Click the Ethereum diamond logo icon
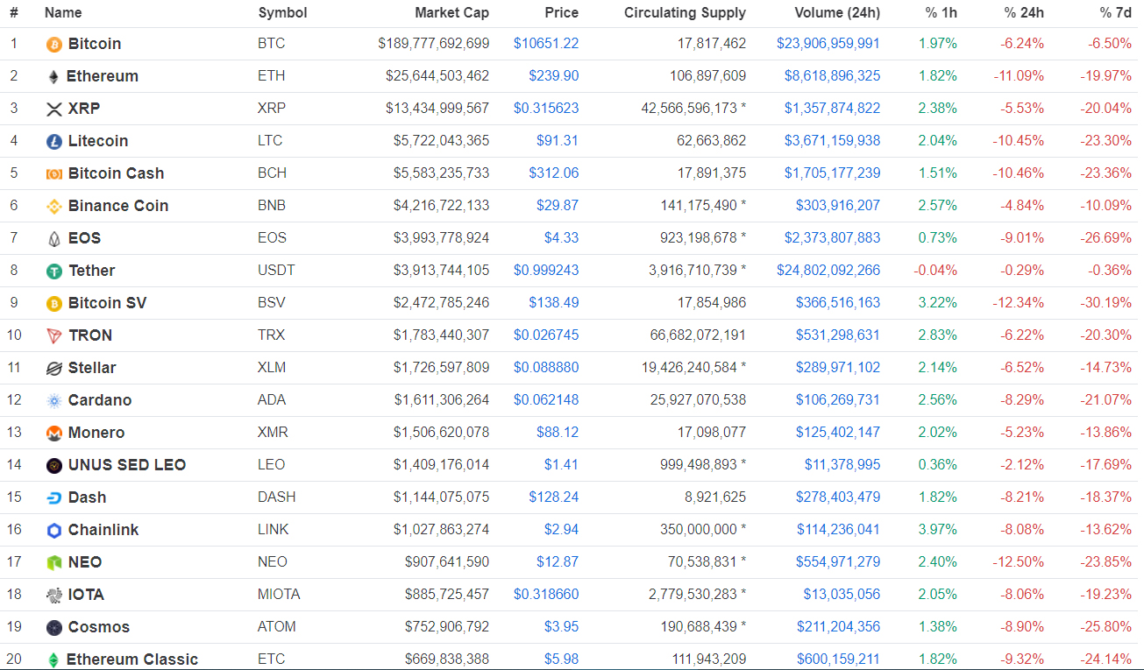 [x=54, y=76]
